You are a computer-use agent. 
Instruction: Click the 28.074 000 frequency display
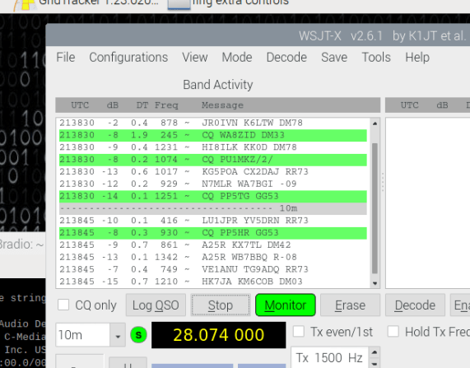coord(218,335)
